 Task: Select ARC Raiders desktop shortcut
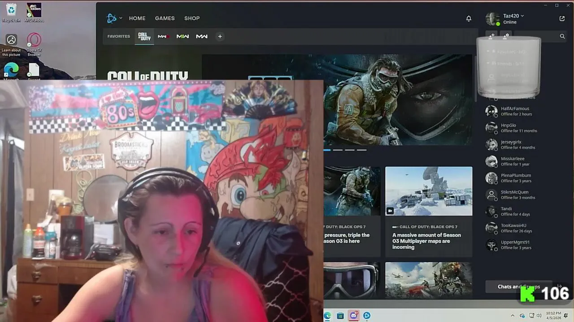click(x=34, y=12)
